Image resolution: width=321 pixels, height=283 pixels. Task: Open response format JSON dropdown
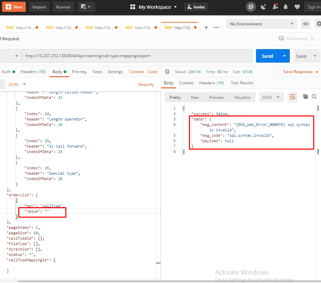coord(271,97)
